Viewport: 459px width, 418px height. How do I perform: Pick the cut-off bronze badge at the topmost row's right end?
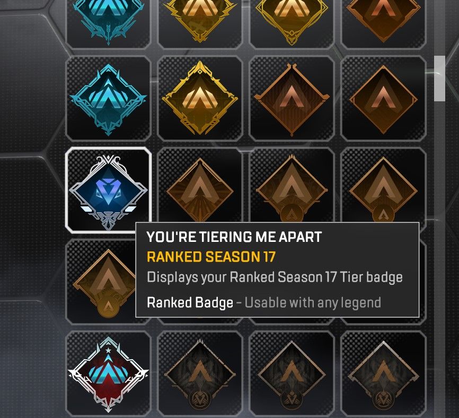(x=384, y=23)
